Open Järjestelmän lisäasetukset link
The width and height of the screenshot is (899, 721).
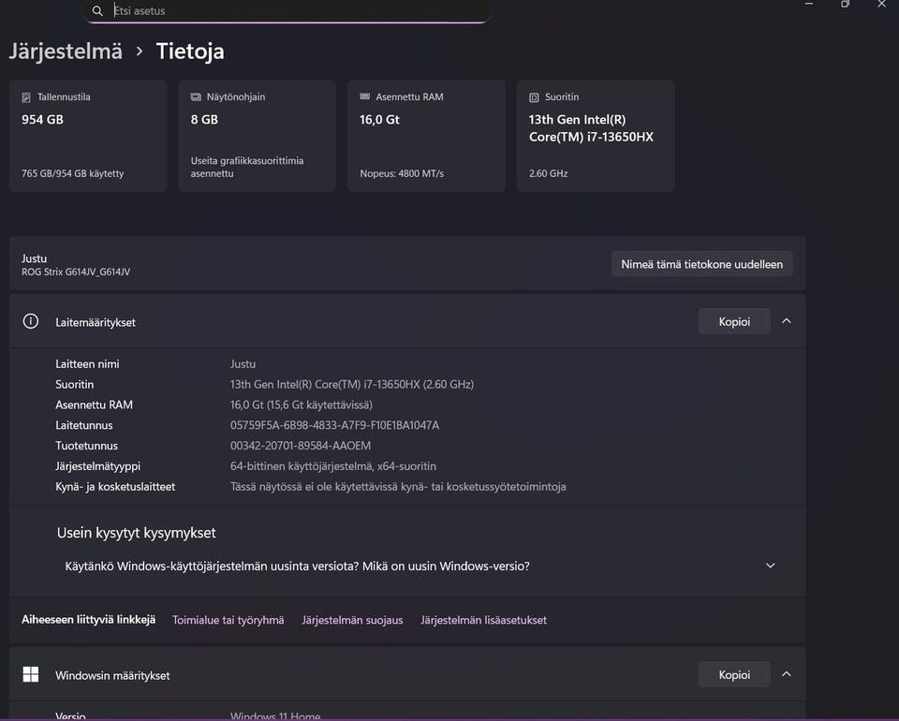[483, 620]
